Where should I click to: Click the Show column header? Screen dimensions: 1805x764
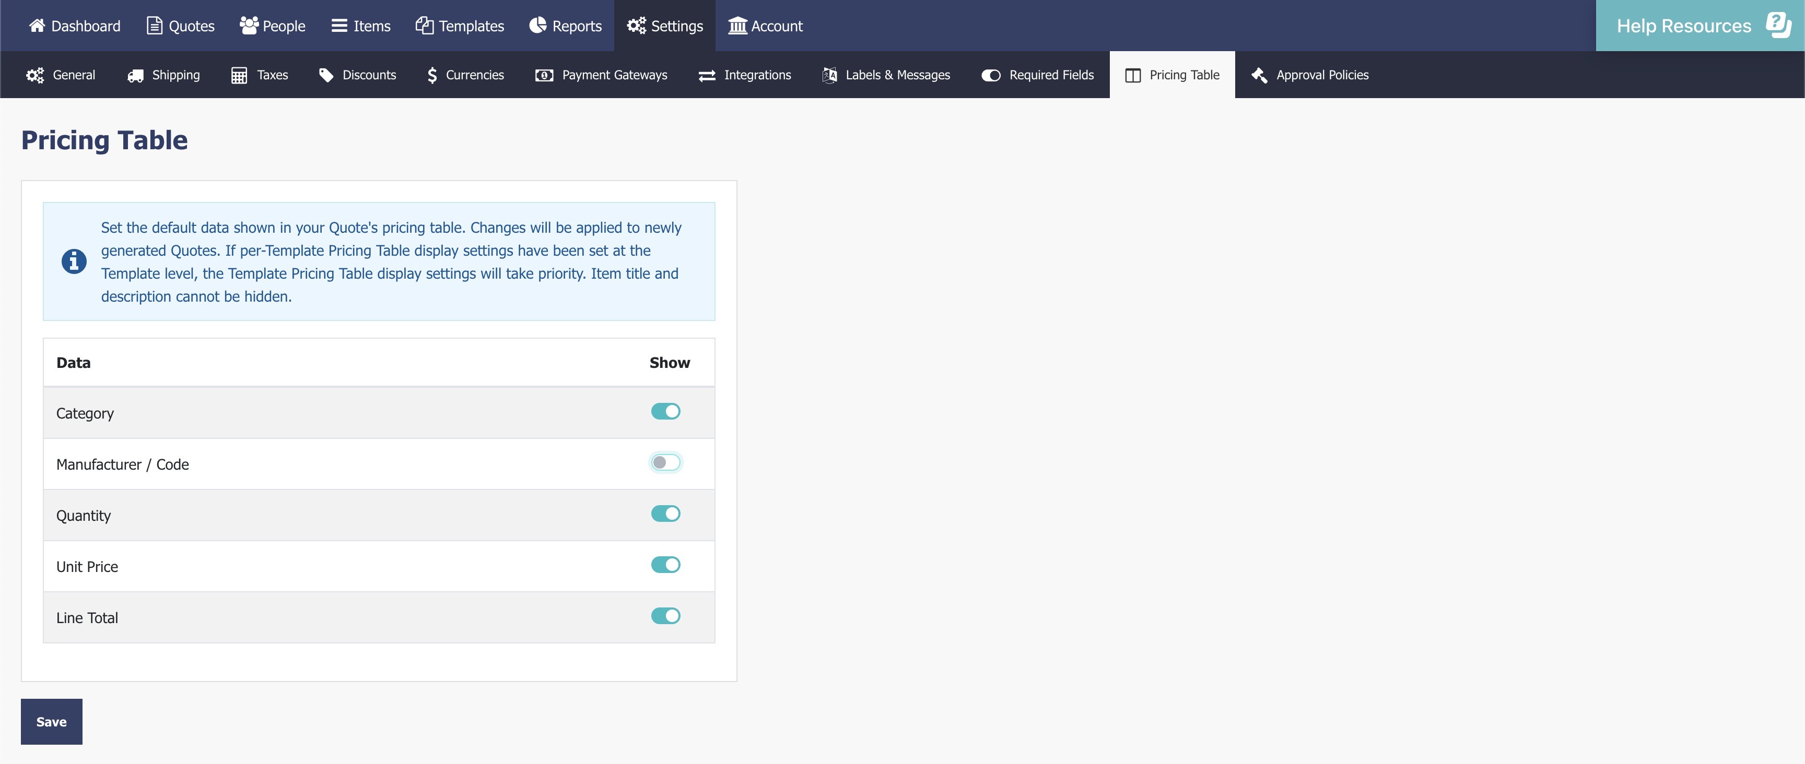[x=669, y=363]
